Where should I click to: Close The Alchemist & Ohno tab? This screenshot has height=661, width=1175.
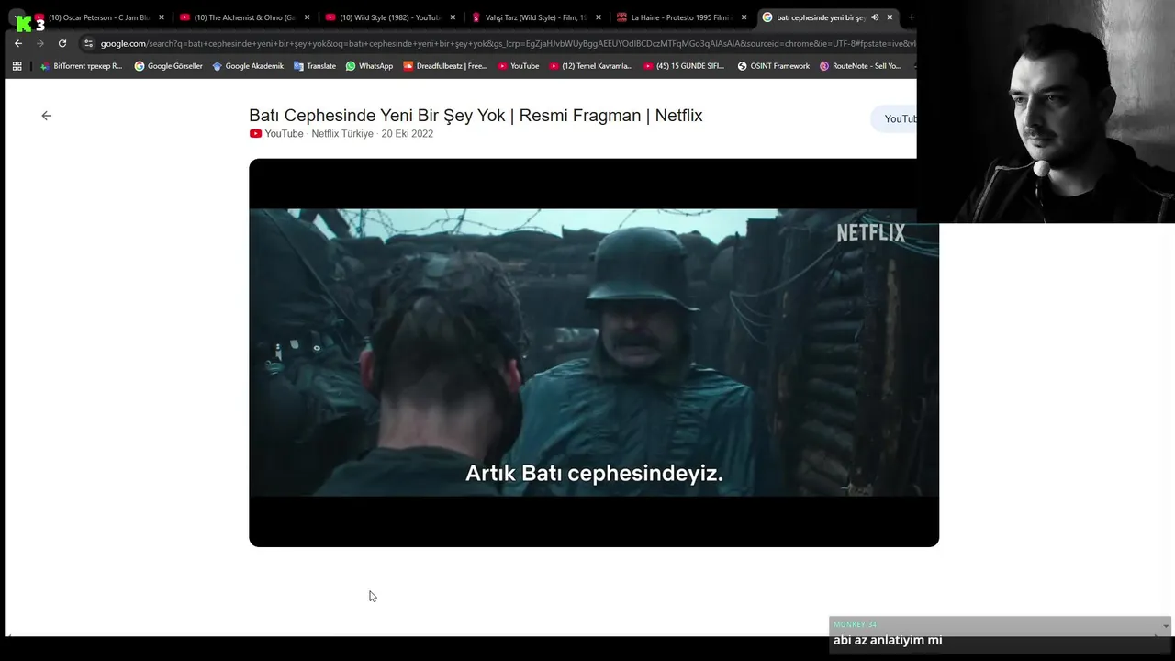(308, 17)
